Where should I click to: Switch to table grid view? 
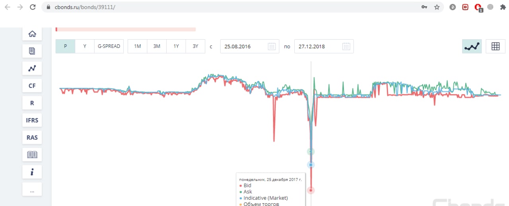(x=495, y=46)
